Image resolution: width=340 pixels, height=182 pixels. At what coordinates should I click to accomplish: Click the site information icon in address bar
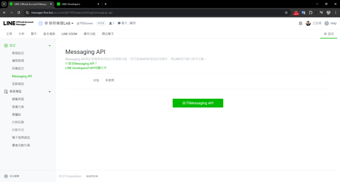(x=27, y=13)
